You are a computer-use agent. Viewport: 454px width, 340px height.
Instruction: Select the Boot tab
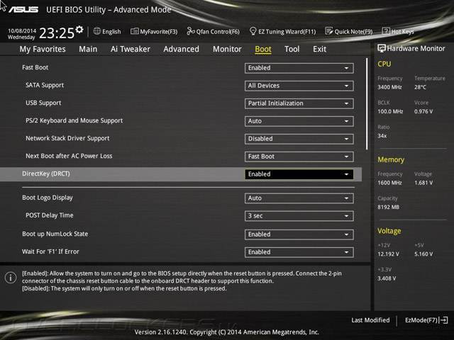coord(263,49)
